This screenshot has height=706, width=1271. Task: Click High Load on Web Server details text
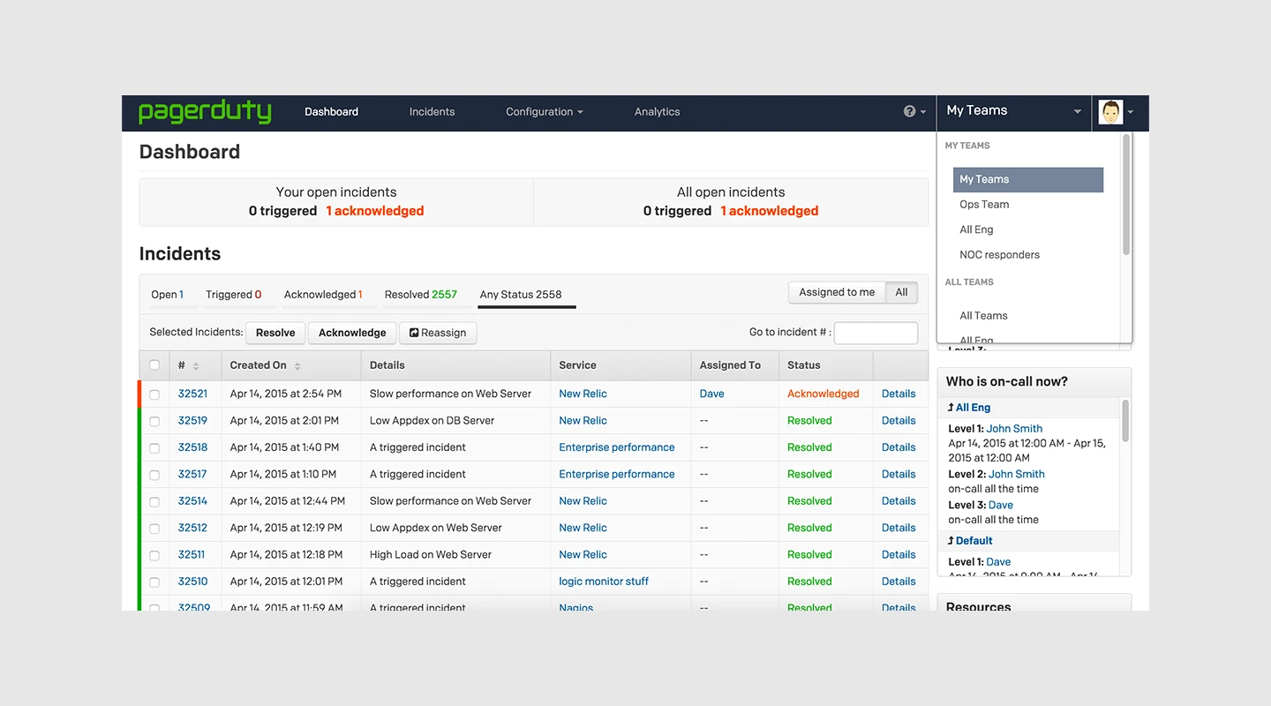click(x=431, y=555)
